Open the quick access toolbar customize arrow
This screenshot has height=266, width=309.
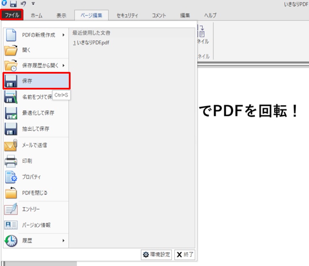coord(33,3)
